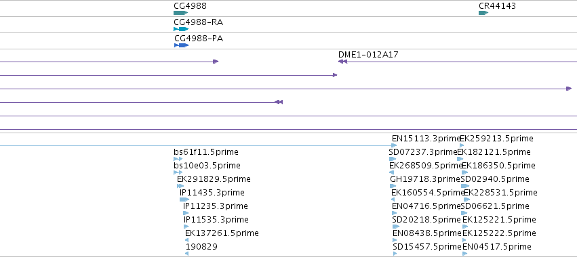Click the EK291829.5prime EST label

(214, 179)
